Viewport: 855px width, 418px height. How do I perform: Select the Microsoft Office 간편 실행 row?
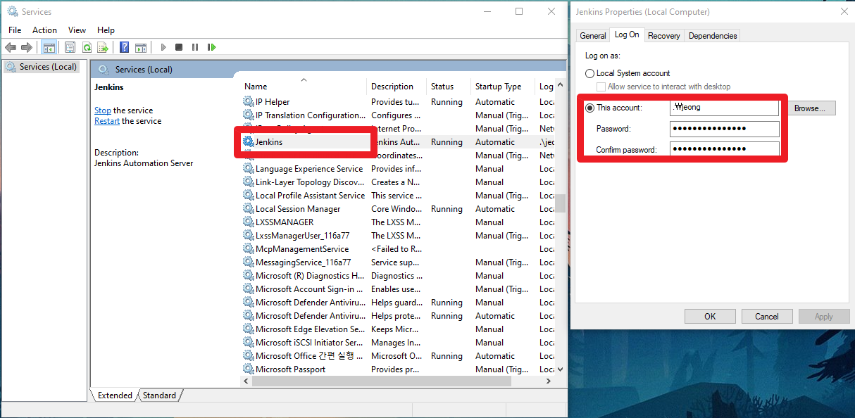click(x=398, y=356)
